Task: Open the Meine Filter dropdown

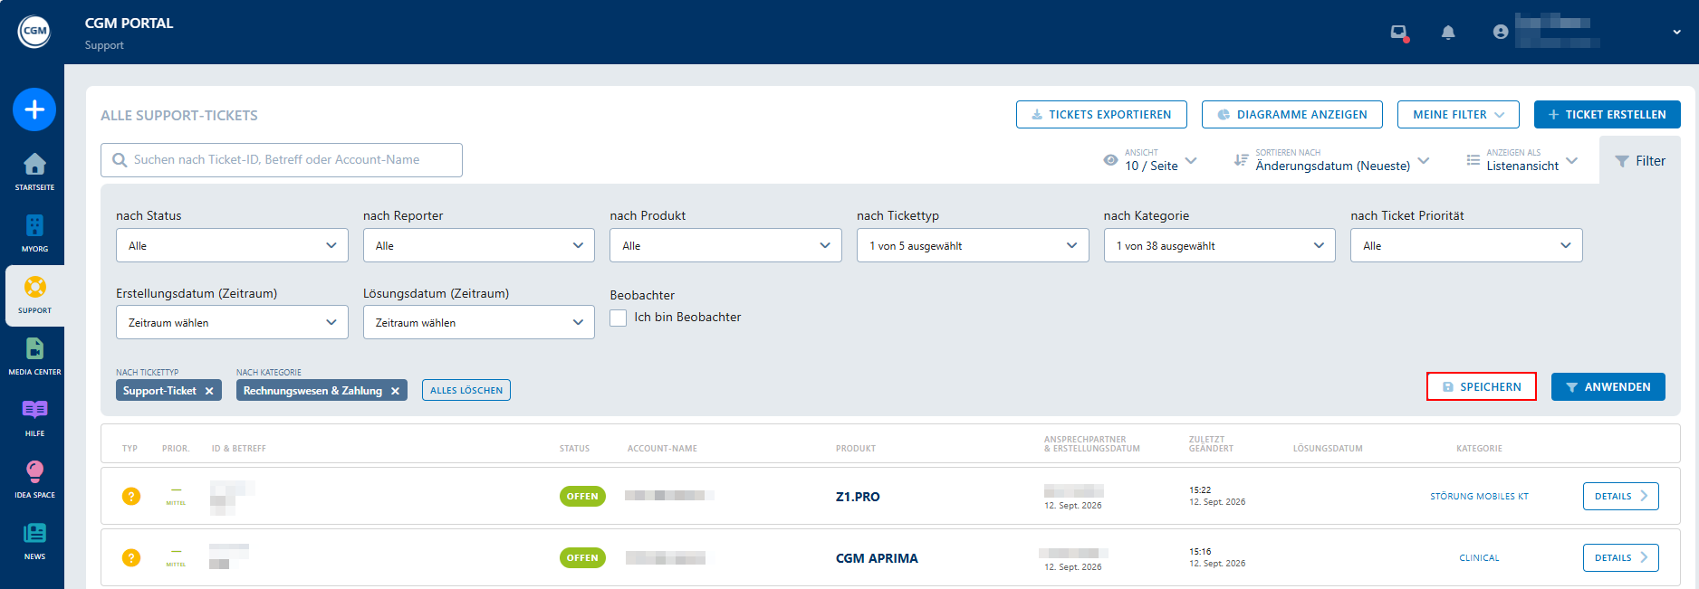Action: [1458, 115]
